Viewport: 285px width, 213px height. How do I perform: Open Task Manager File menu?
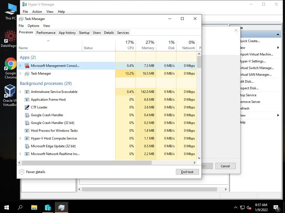tap(21, 26)
